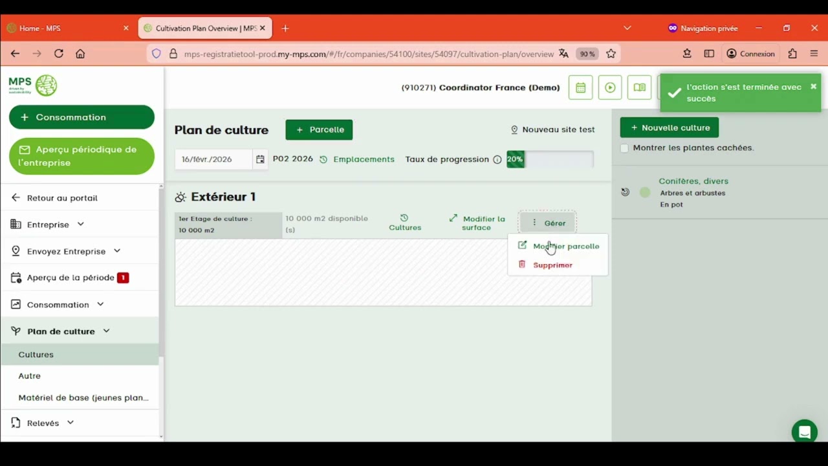Open the date picker calendar icon

click(x=260, y=159)
